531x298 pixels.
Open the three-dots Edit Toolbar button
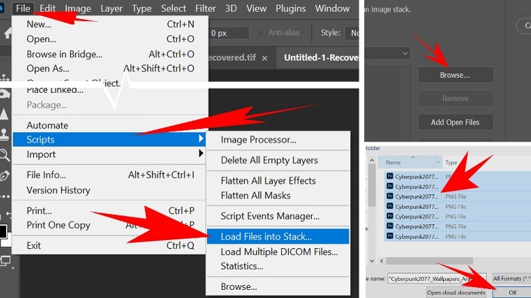(x=5, y=196)
